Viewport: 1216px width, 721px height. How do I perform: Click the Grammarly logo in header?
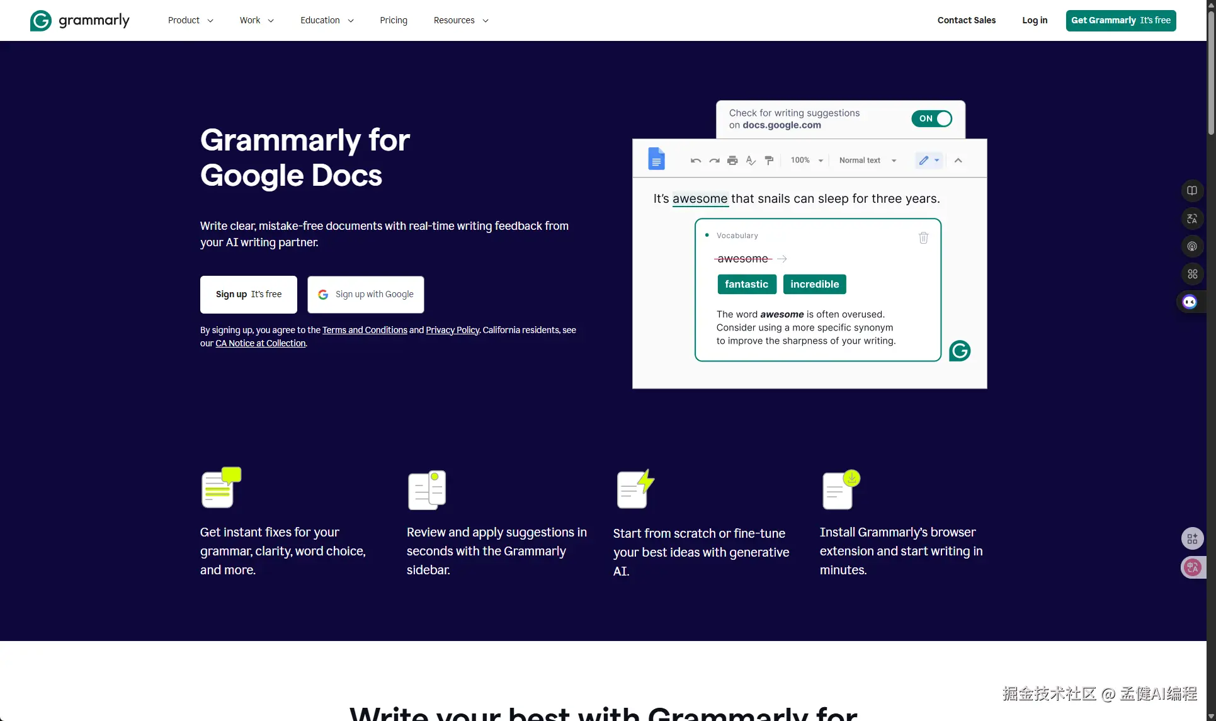pyautogui.click(x=79, y=20)
